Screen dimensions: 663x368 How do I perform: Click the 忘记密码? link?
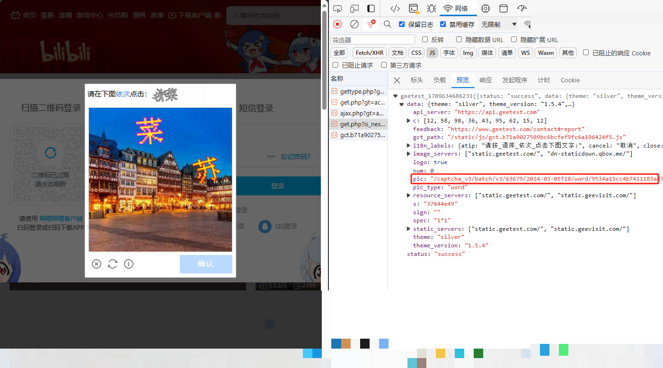(296, 157)
